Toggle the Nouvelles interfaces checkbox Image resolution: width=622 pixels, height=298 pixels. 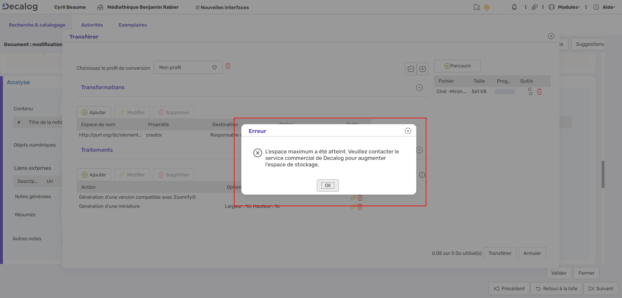[x=197, y=7]
